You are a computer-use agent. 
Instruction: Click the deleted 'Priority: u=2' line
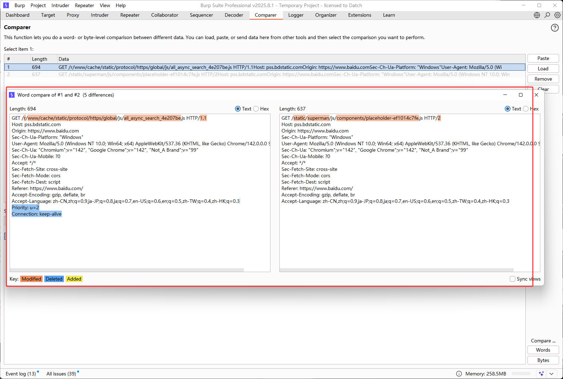point(26,207)
